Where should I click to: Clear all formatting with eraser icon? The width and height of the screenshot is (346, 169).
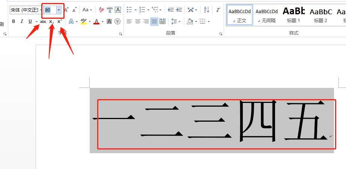(101, 10)
